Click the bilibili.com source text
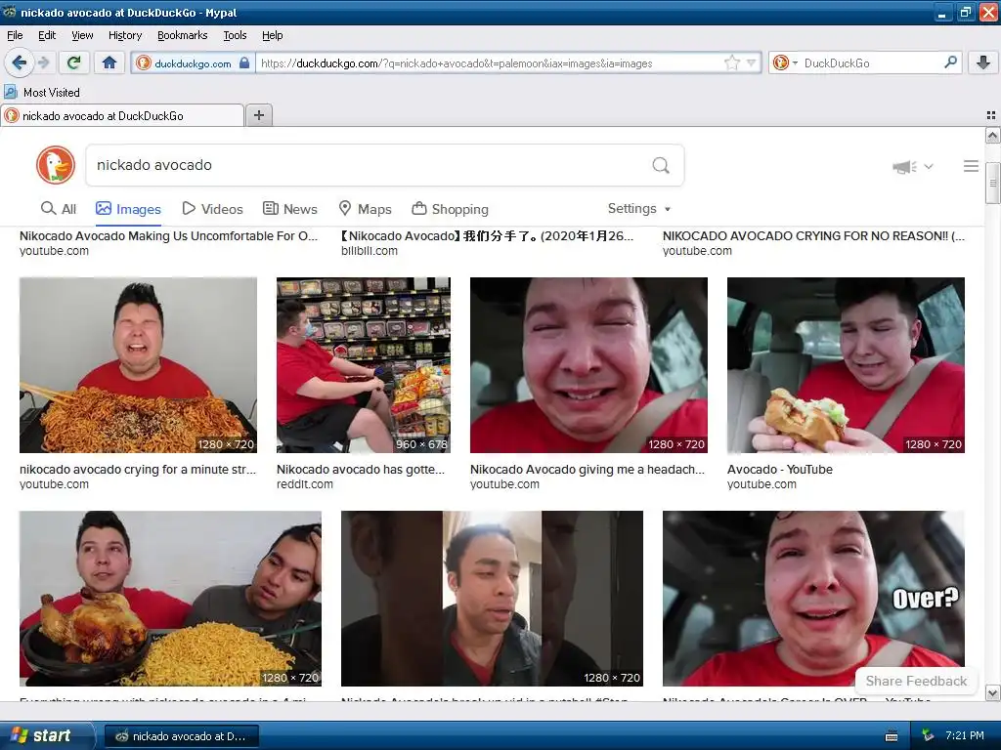Screen dimensions: 1001x750 (x=369, y=251)
